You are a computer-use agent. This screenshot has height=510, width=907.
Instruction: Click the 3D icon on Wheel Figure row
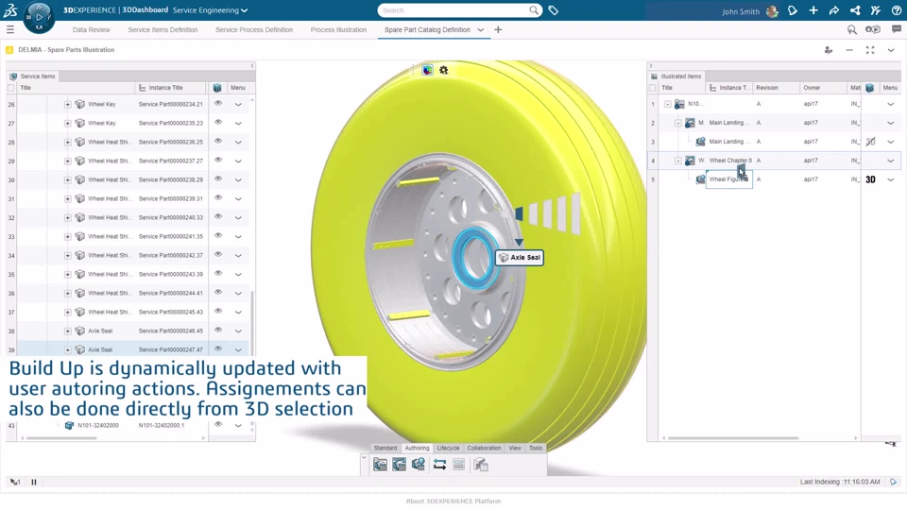[870, 179]
